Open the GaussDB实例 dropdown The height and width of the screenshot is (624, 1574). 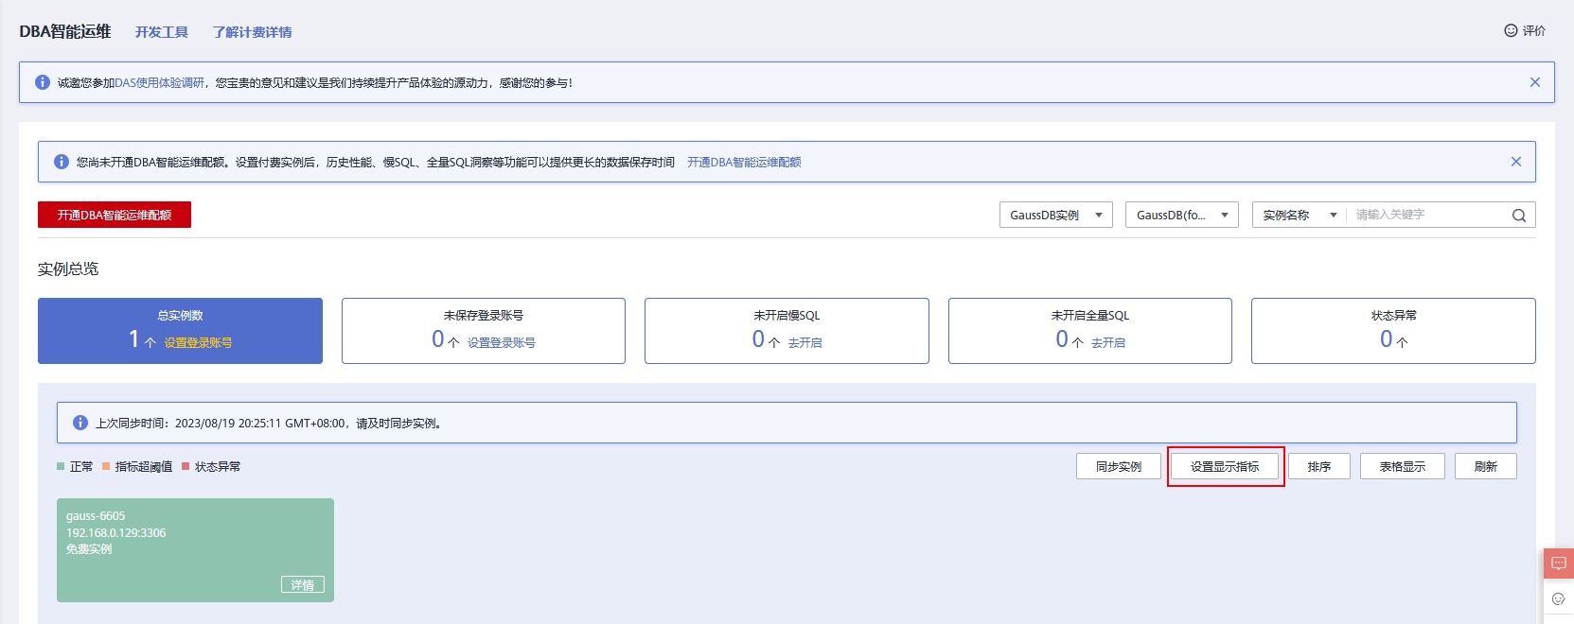coord(1056,215)
